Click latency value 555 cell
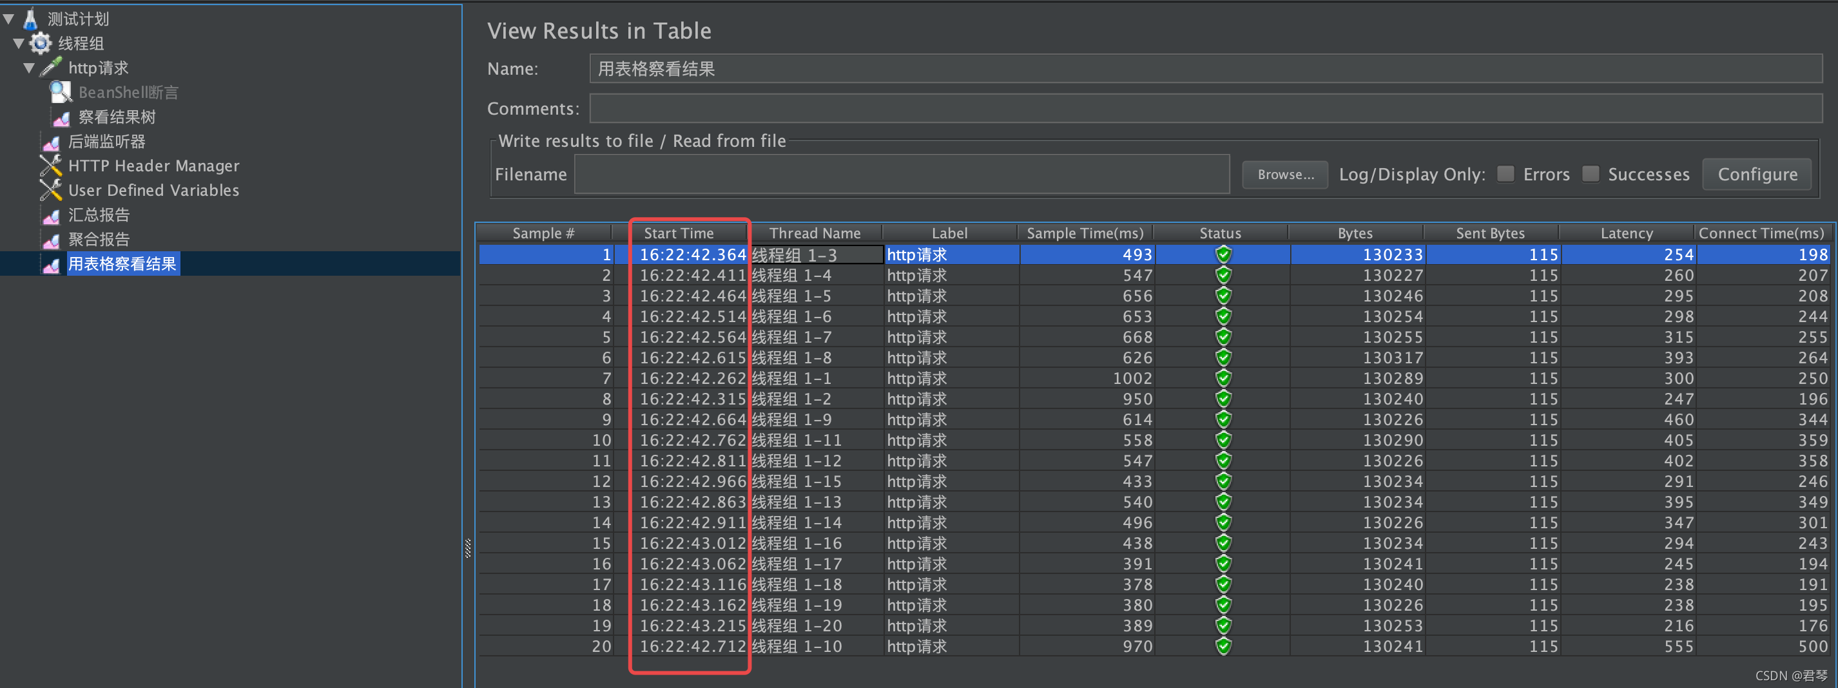The height and width of the screenshot is (688, 1838). [x=1627, y=647]
